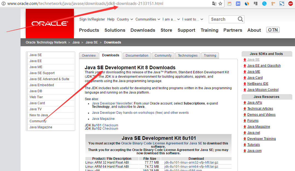Download jdk-8u101-linux-arm32-vfp-hflt.tar.gz

click(191, 163)
